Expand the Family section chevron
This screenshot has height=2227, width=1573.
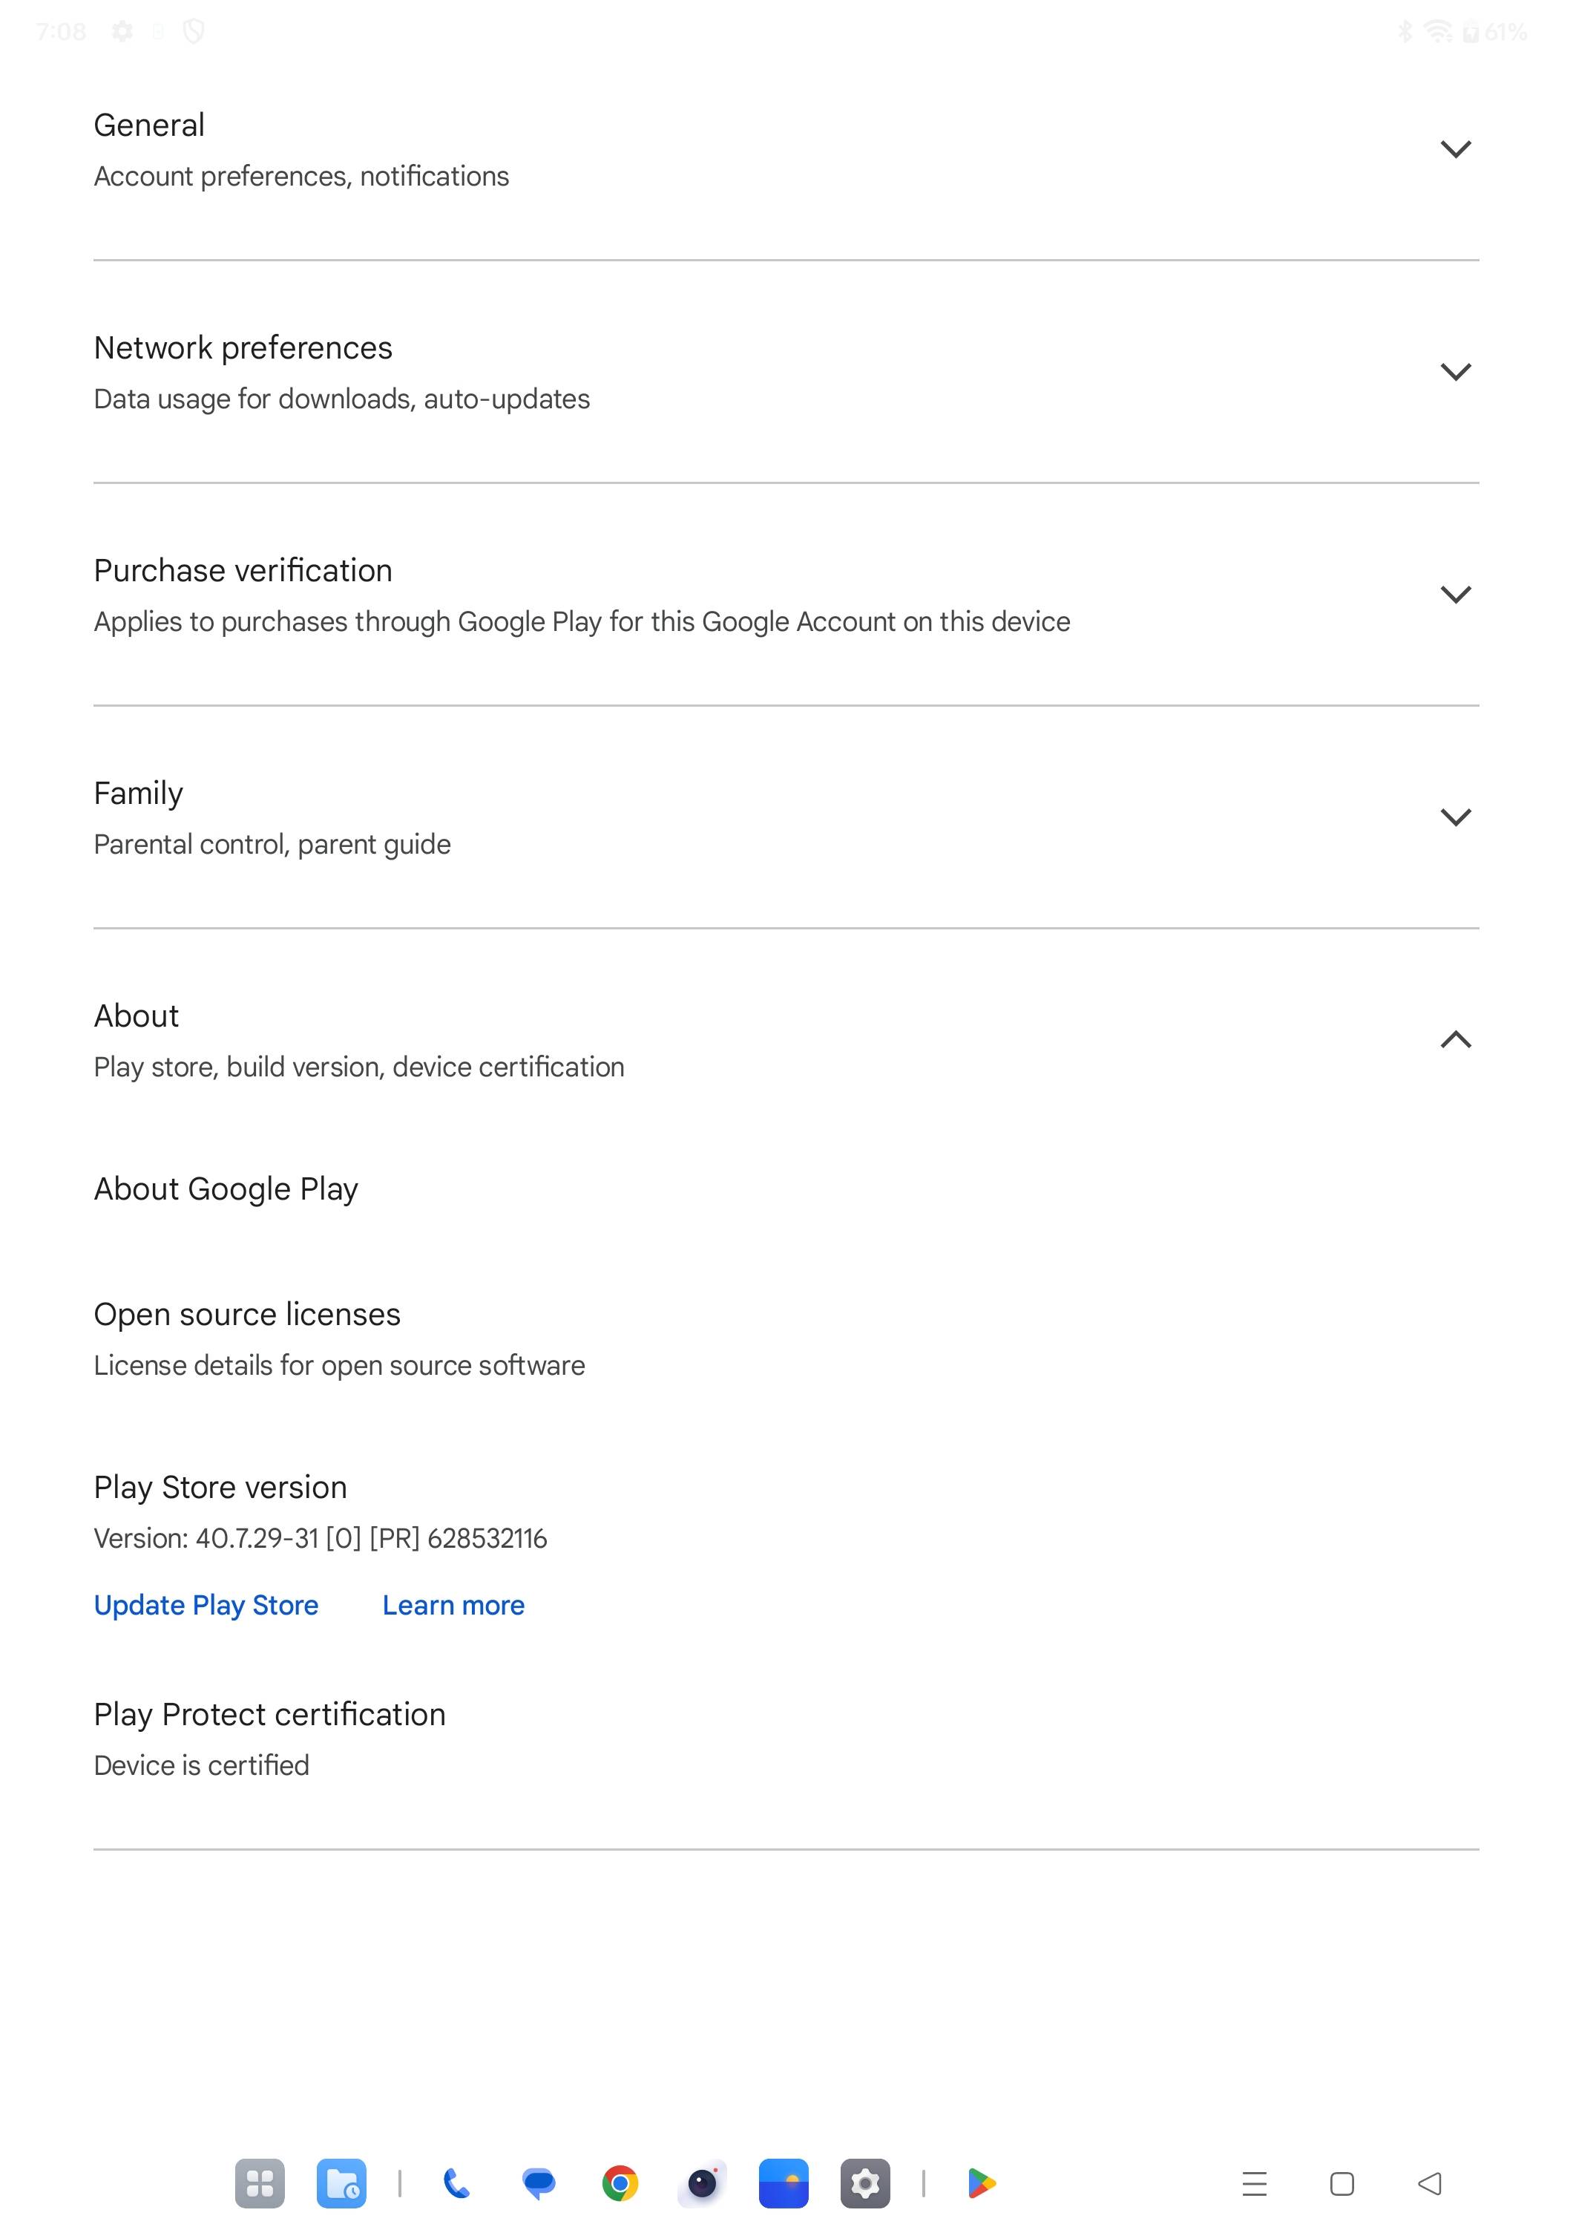click(x=1456, y=817)
